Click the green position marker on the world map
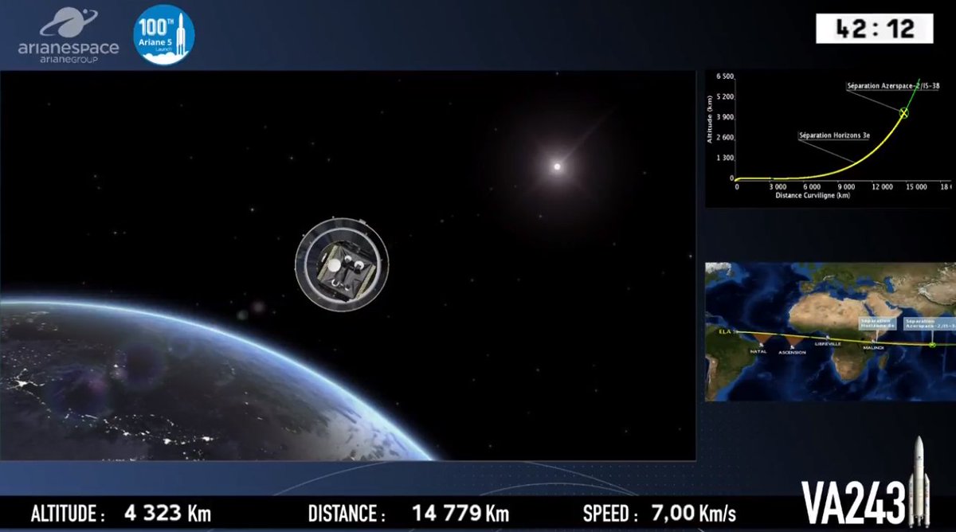956x532 pixels. 932,345
